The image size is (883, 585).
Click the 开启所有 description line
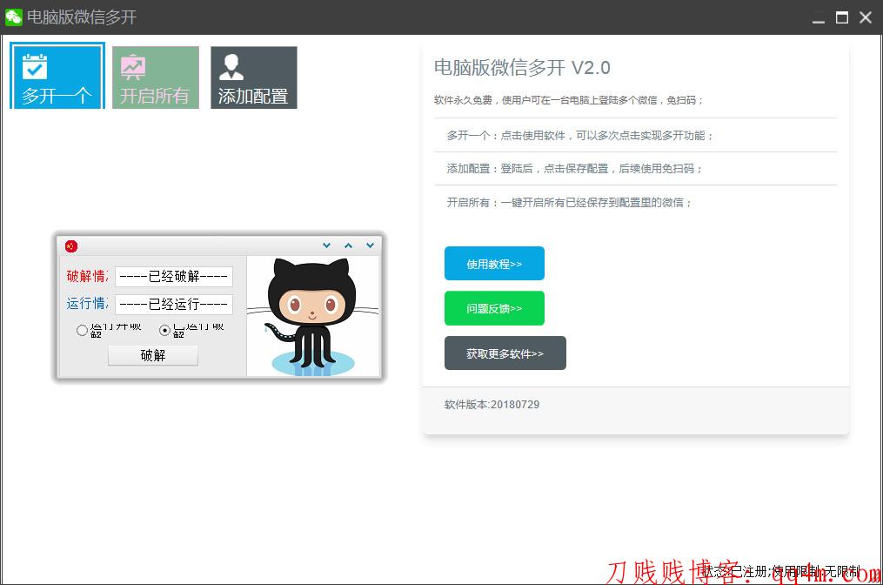pos(569,202)
